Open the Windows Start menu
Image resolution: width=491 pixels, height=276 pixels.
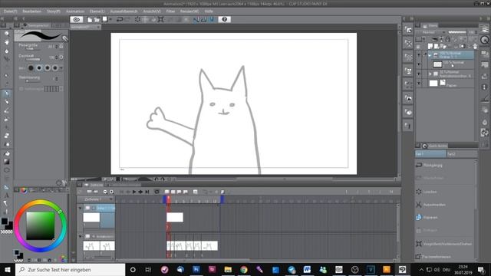[8, 269]
